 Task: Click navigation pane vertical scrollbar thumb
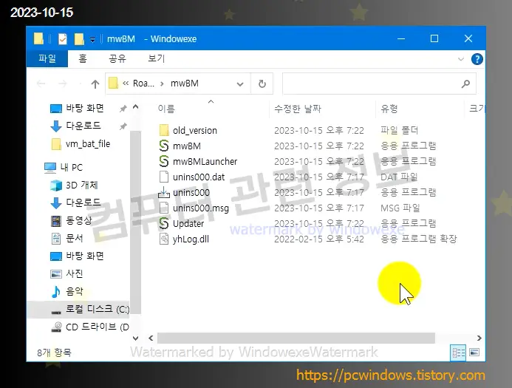click(135, 222)
